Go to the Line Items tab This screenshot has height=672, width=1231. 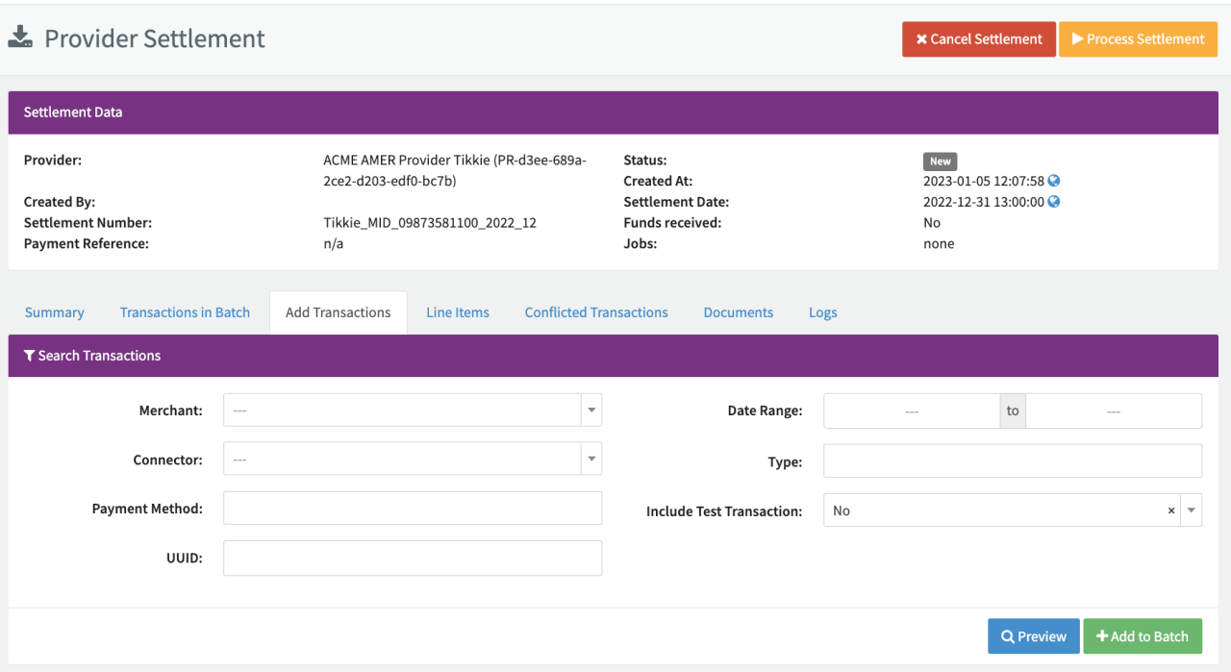tap(458, 312)
